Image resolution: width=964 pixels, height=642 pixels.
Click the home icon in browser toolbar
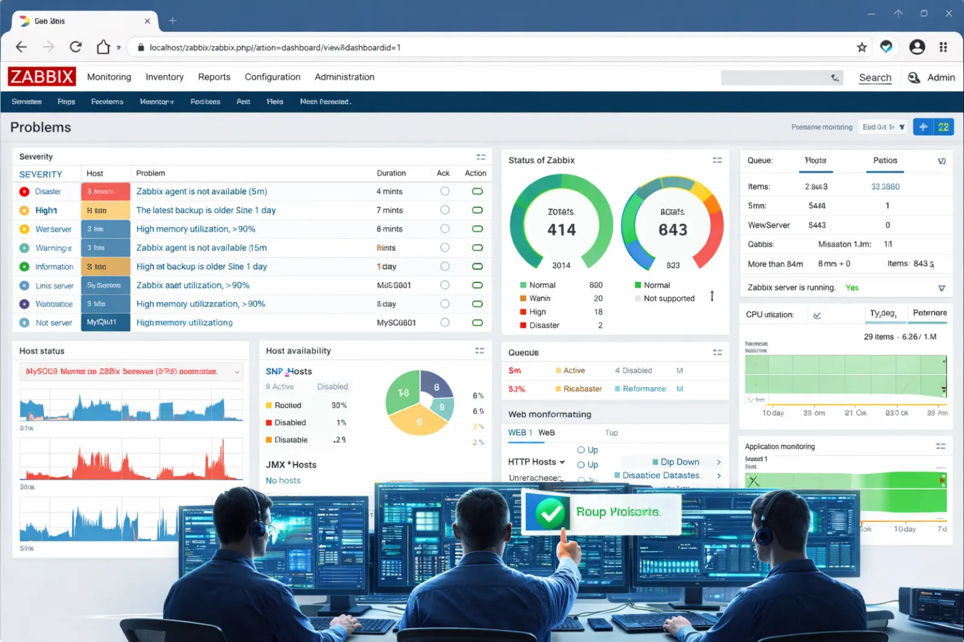pyautogui.click(x=104, y=47)
